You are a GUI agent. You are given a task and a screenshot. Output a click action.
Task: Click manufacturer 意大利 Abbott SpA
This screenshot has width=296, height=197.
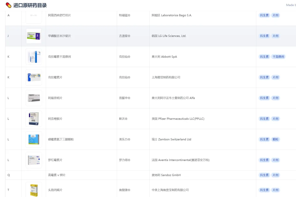[164, 57]
